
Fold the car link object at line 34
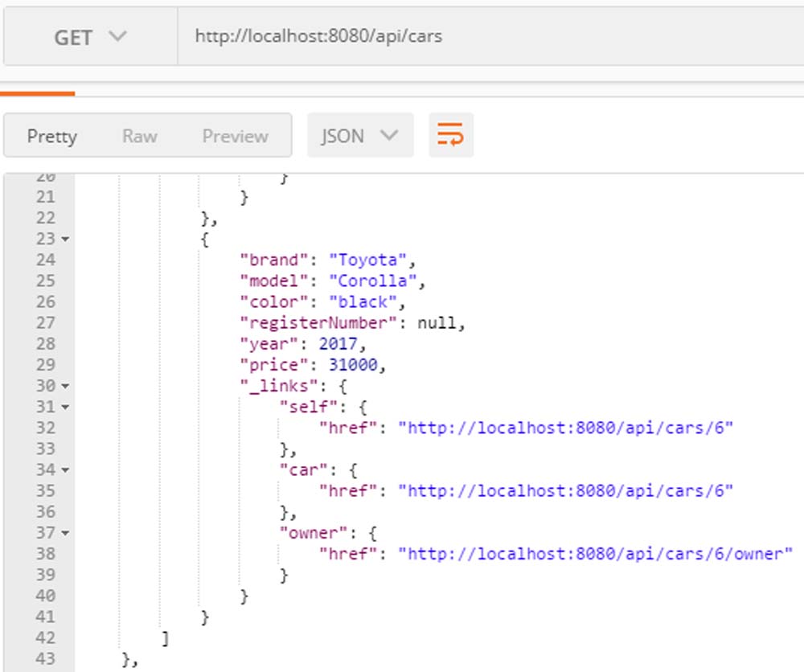65,470
